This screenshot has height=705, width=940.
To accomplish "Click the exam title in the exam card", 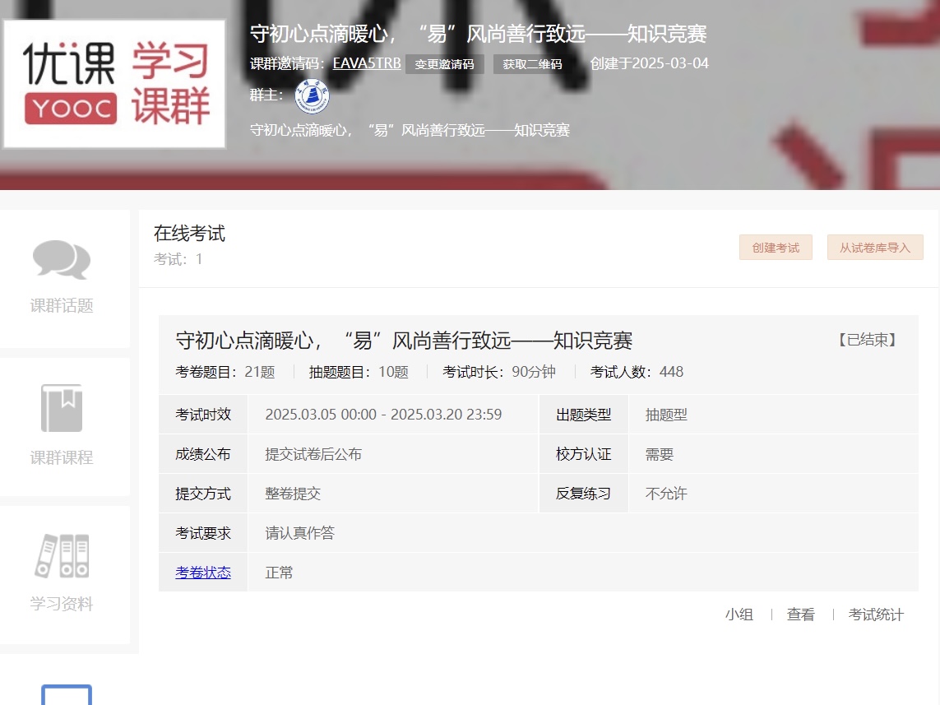I will point(404,341).
